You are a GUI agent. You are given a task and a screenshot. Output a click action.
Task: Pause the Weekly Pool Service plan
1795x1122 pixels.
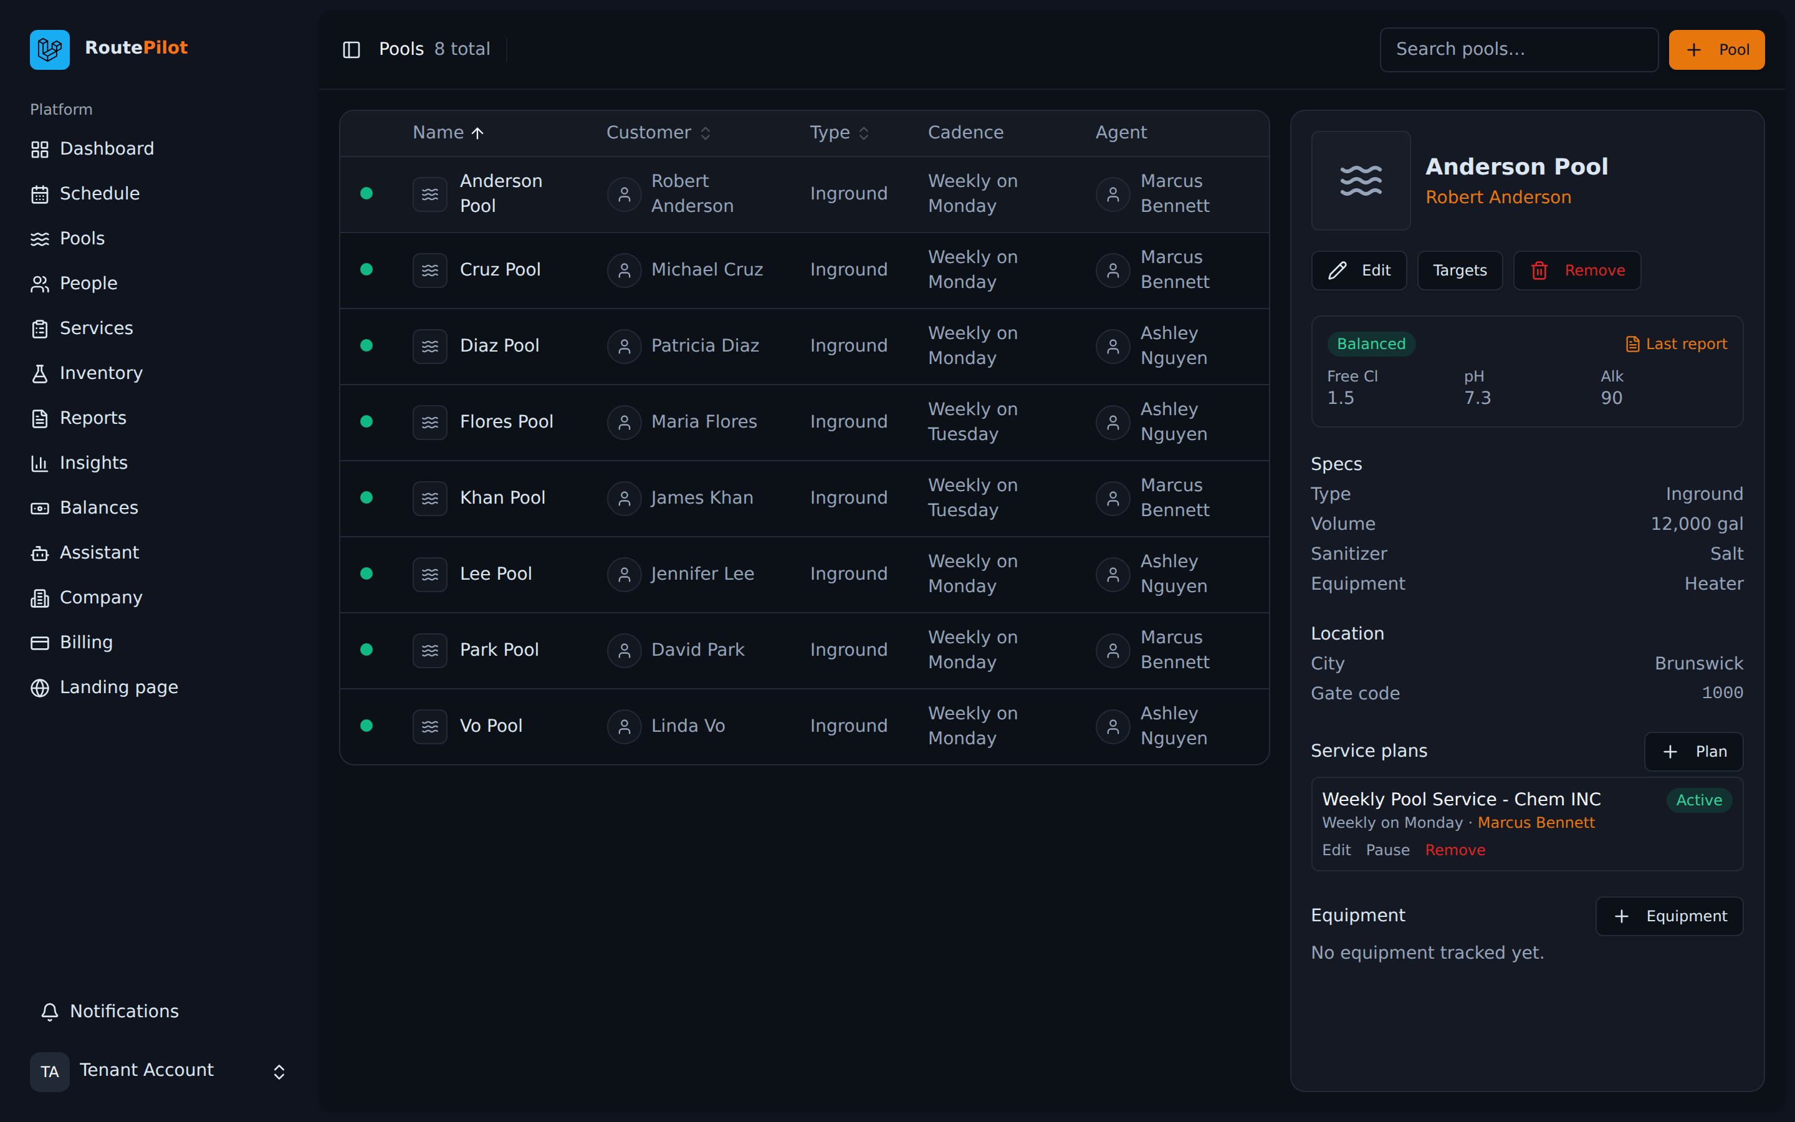pos(1387,850)
